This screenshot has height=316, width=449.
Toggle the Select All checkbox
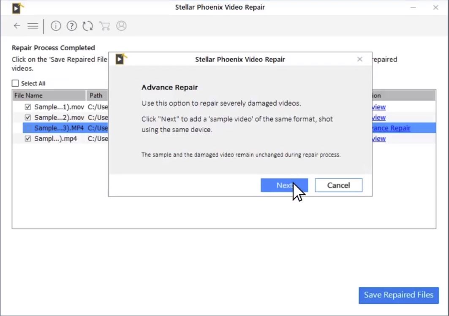pyautogui.click(x=15, y=83)
